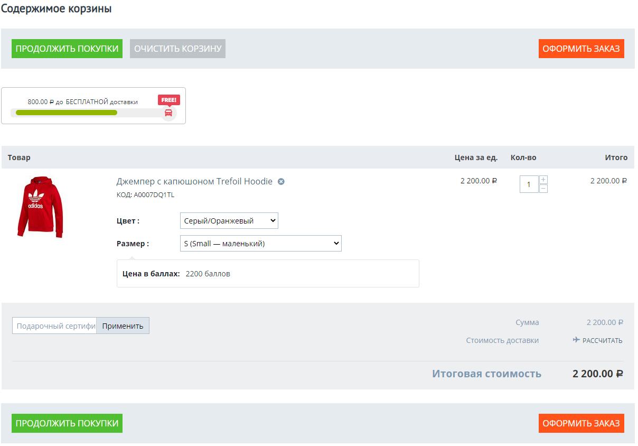This screenshot has width=638, height=446.
Task: Click the FREE delivery car icon
Action: point(168,113)
